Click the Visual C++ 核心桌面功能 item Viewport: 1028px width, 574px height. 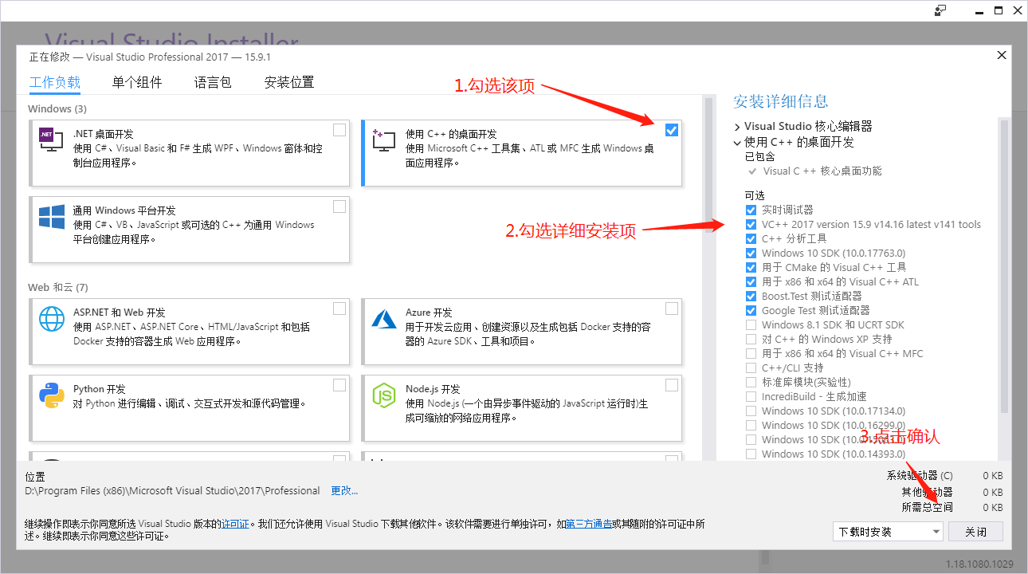click(822, 171)
